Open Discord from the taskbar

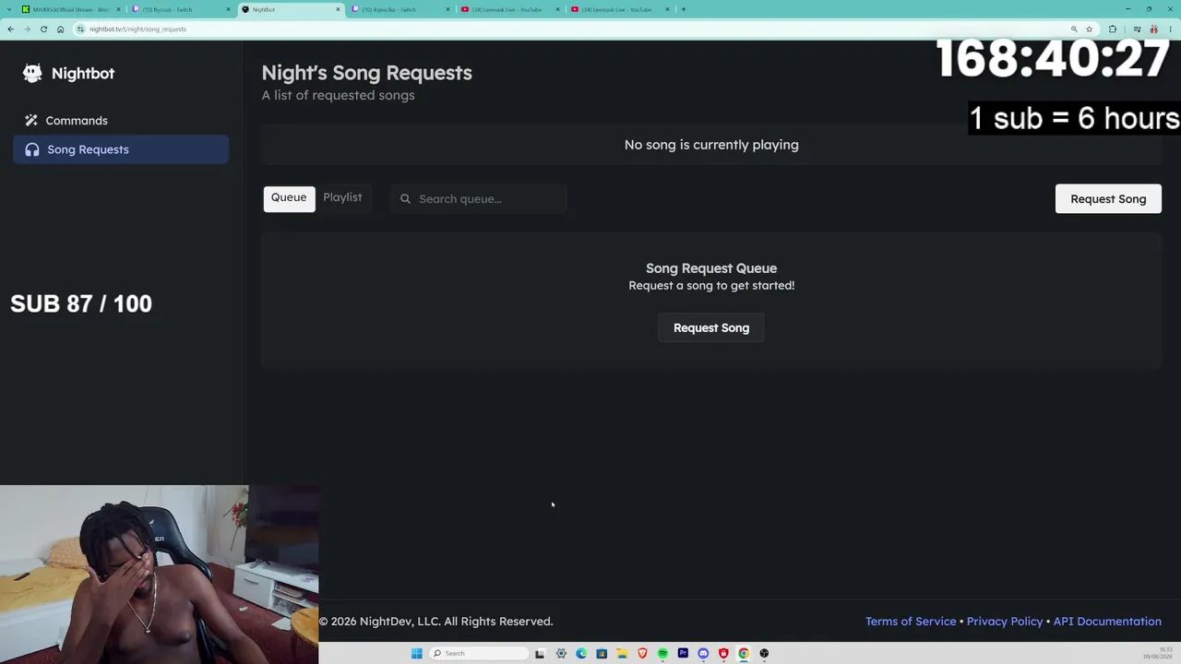point(703,653)
